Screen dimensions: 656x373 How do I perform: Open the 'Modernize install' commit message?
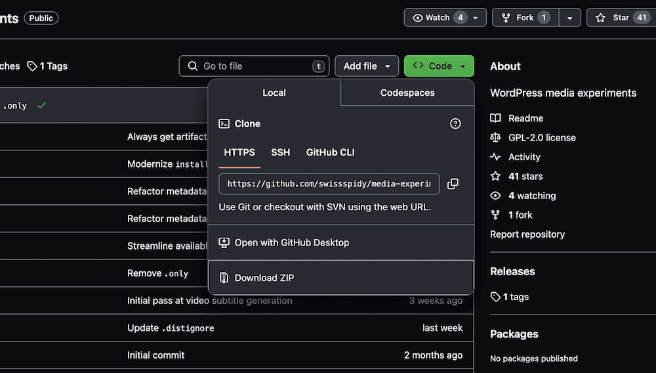tap(167, 164)
